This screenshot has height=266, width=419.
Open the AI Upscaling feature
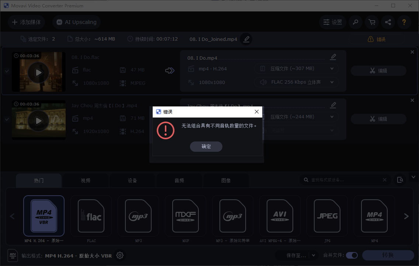point(76,22)
